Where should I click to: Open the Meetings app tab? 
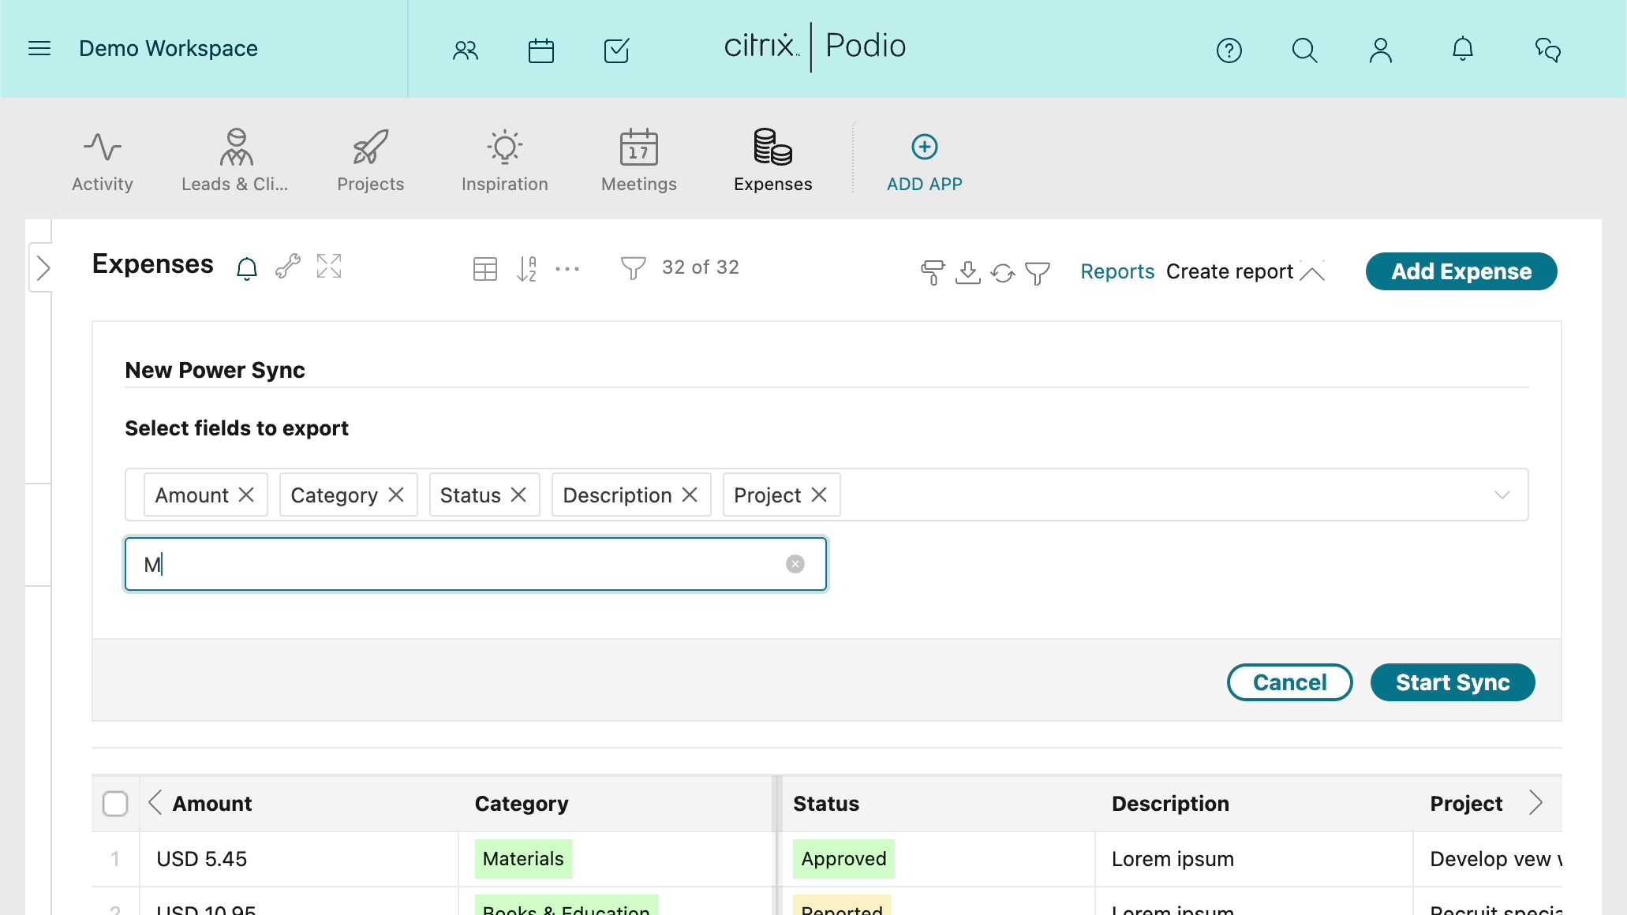click(x=639, y=162)
